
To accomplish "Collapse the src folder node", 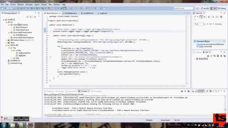I will coord(6,22).
